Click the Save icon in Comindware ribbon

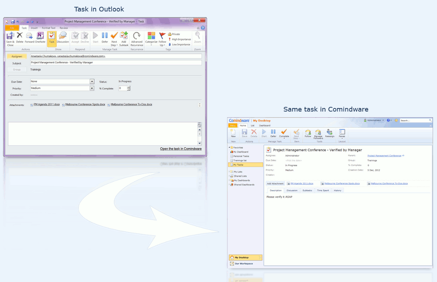click(244, 133)
